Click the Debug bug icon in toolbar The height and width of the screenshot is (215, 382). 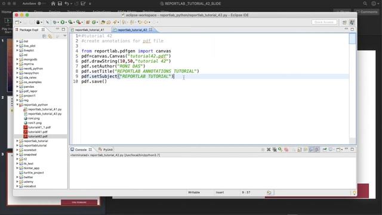coord(55,22)
